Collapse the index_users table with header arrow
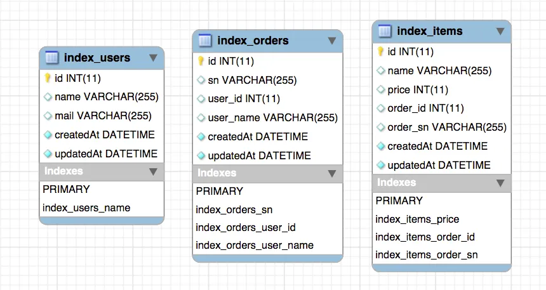The width and height of the screenshot is (546, 290). (x=153, y=58)
